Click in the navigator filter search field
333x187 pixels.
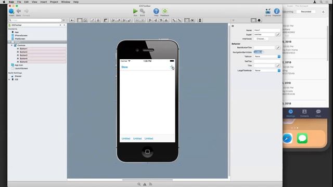35,20
